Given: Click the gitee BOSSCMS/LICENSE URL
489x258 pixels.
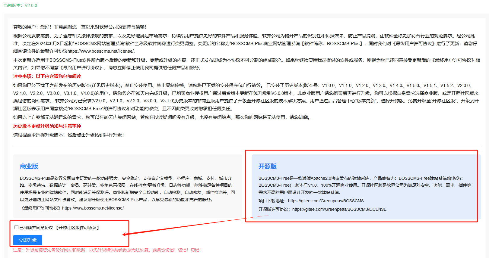Looking at the screenshot, I should [x=339, y=209].
